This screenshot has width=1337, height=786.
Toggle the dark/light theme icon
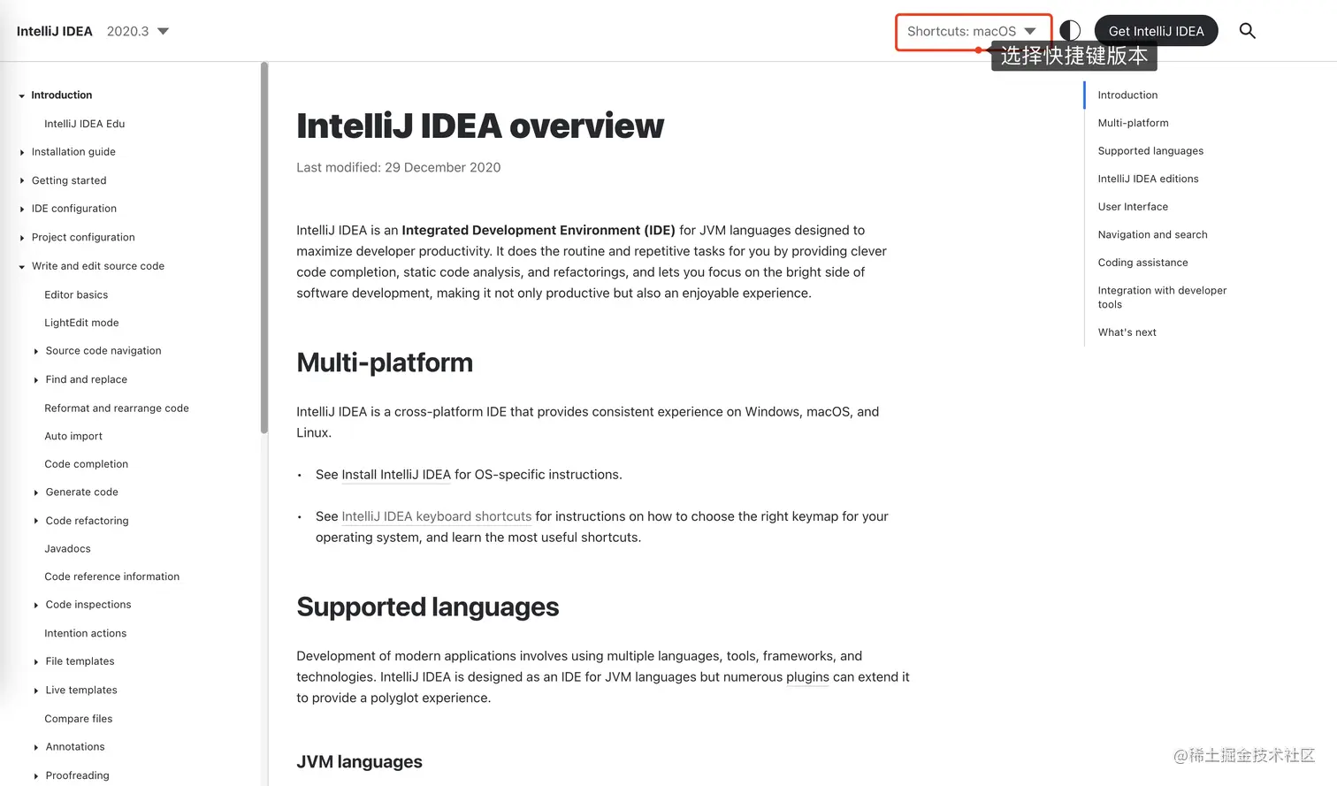[1070, 31]
